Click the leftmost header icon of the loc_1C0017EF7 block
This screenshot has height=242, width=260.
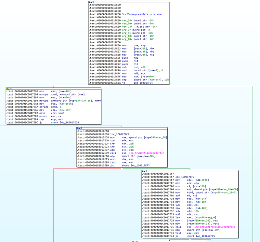(142, 171)
